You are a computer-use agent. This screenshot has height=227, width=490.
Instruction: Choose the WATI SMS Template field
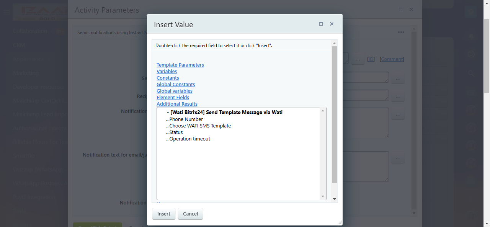tap(200, 126)
